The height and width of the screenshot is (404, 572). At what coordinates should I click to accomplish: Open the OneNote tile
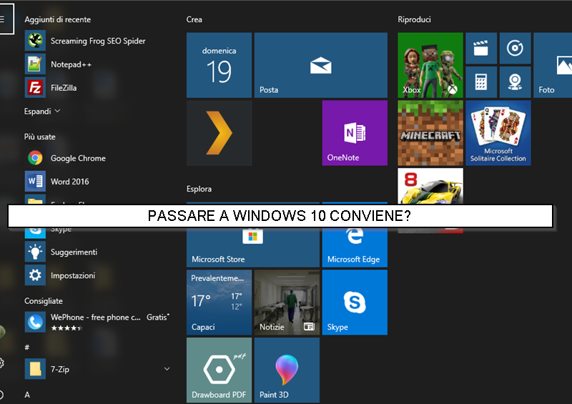pos(354,133)
